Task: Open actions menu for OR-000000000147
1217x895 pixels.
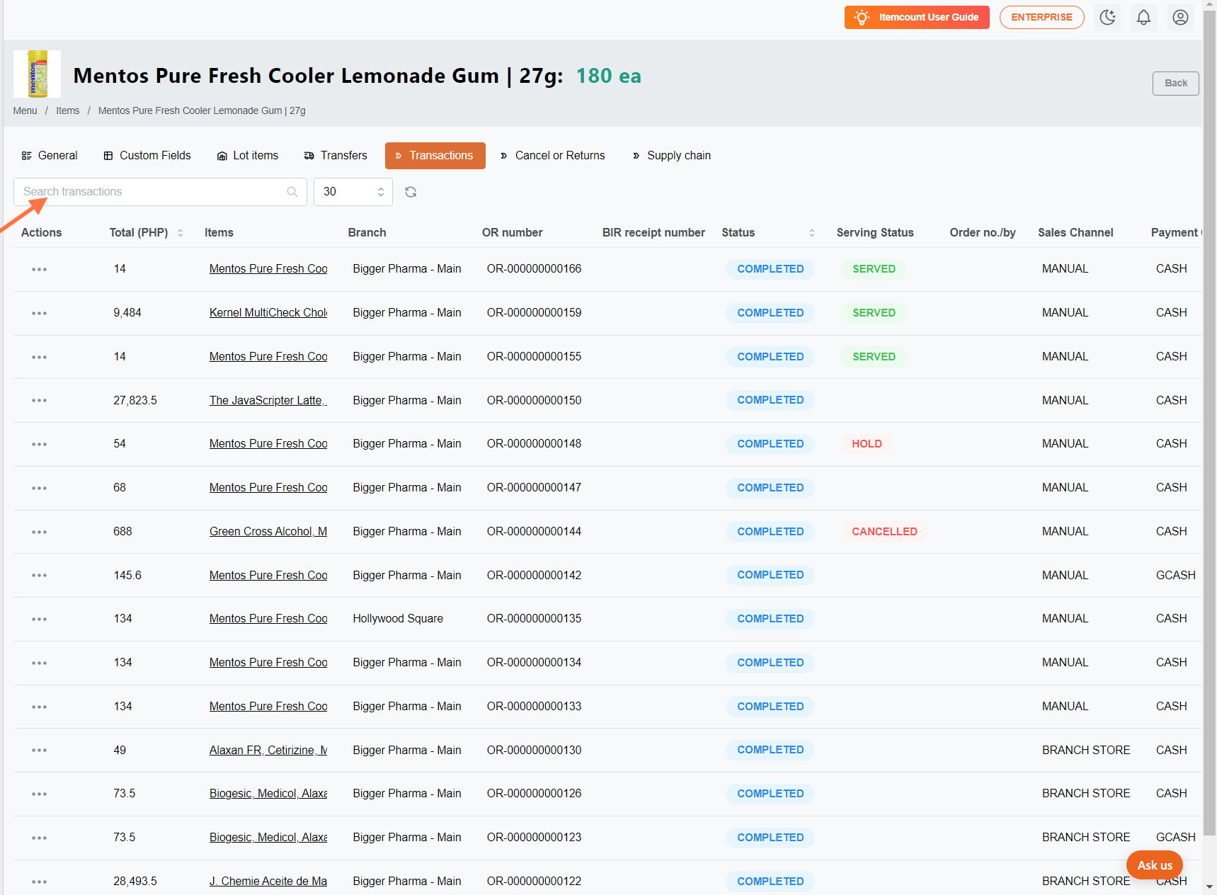Action: 39,488
